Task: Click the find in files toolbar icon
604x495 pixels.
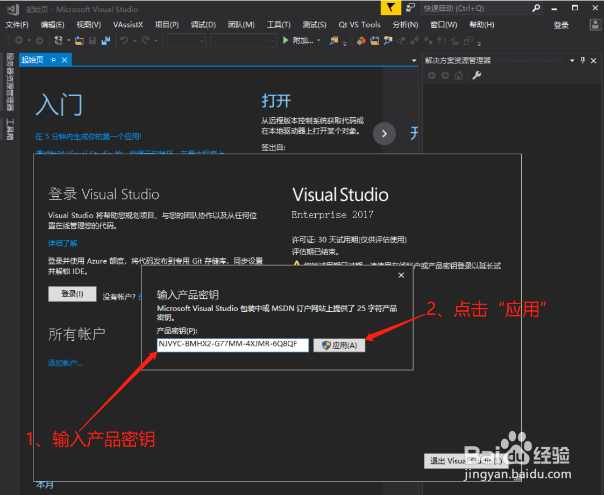Action: (x=334, y=40)
